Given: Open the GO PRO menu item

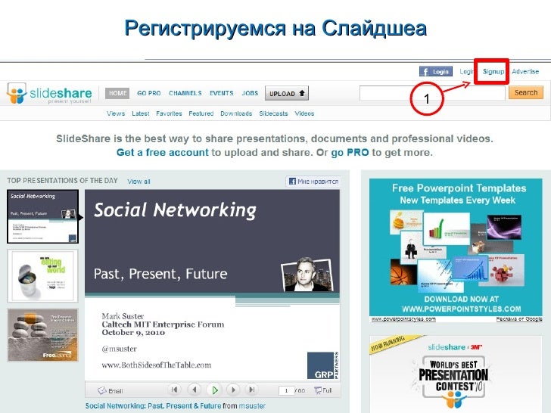Looking at the screenshot, I should coord(148,94).
